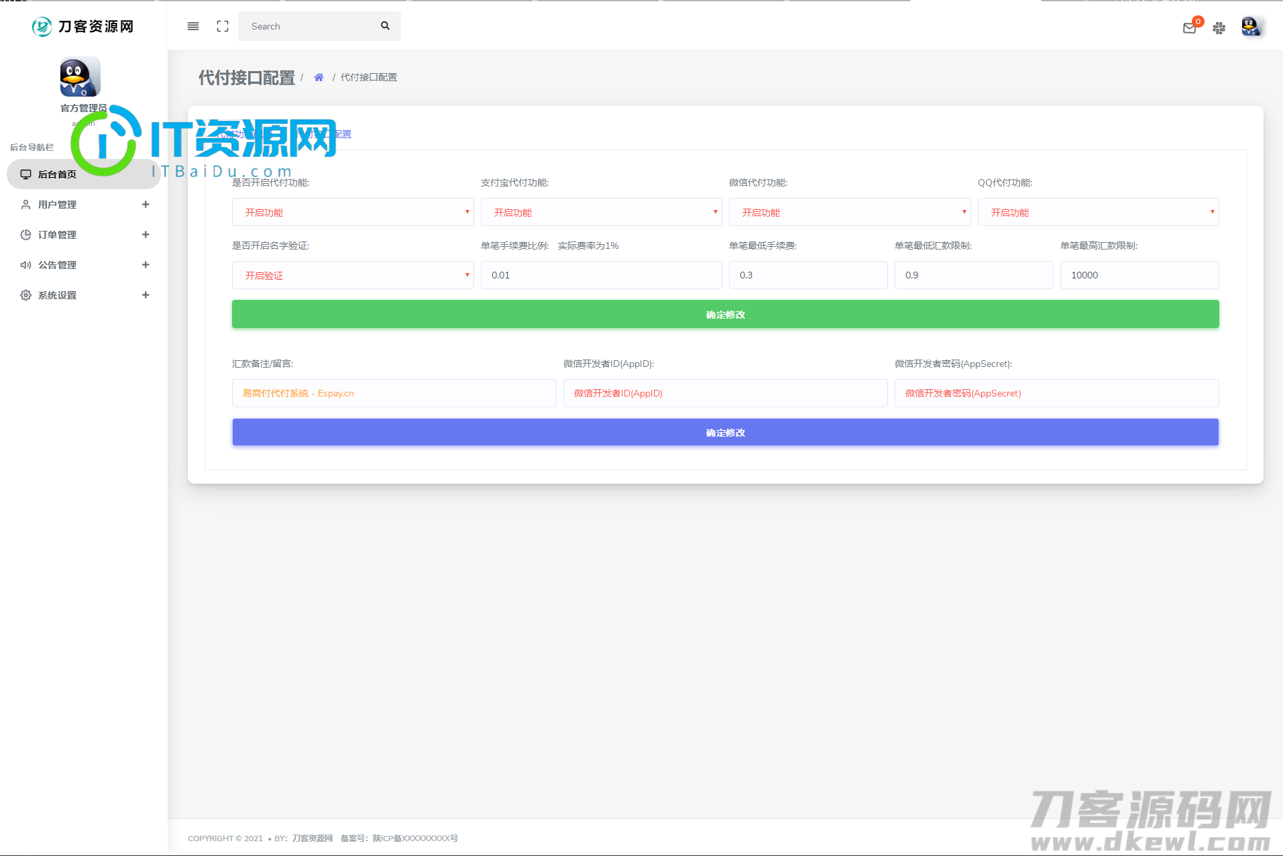Open the 支付宝代付功能 dropdown
1283x856 pixels.
point(602,212)
